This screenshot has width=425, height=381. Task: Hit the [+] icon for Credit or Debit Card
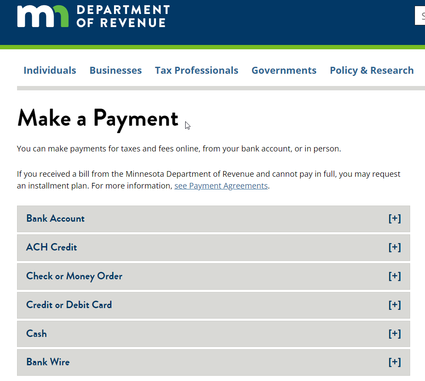pos(394,305)
